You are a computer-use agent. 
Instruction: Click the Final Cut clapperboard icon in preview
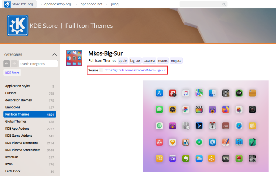[199, 109]
